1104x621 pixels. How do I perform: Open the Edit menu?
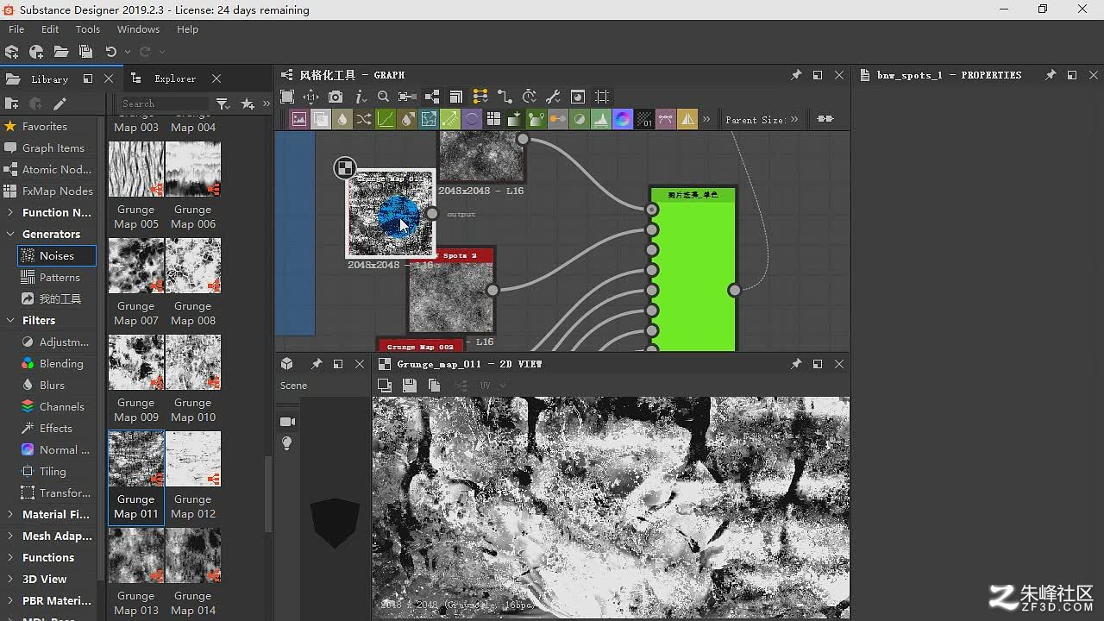click(x=50, y=29)
